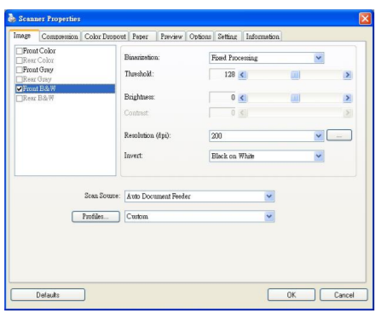Uncheck the Front B&W checkbox
This screenshot has height=318, width=381.
coord(20,88)
